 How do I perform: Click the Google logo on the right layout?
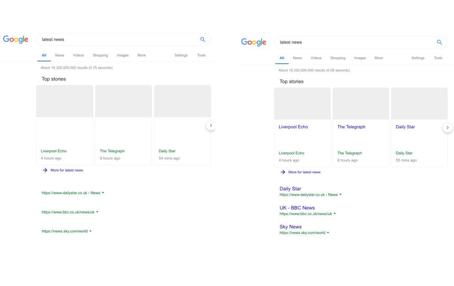coord(253,42)
